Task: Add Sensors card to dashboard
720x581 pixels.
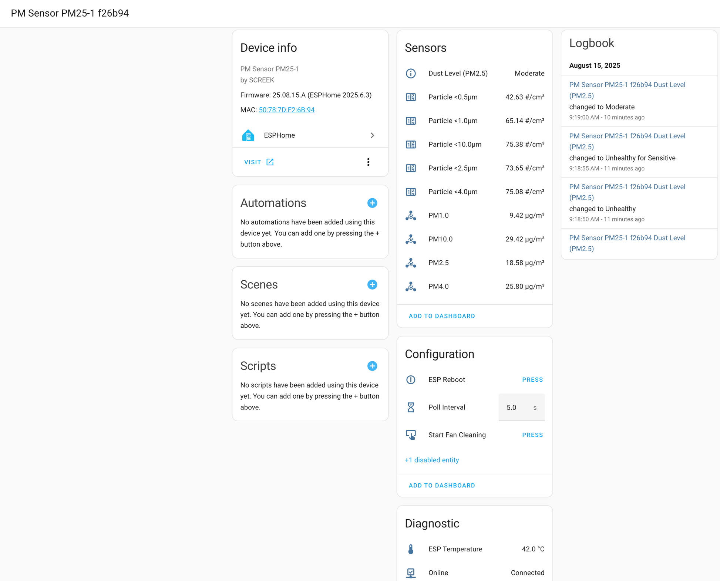Action: [x=442, y=316]
